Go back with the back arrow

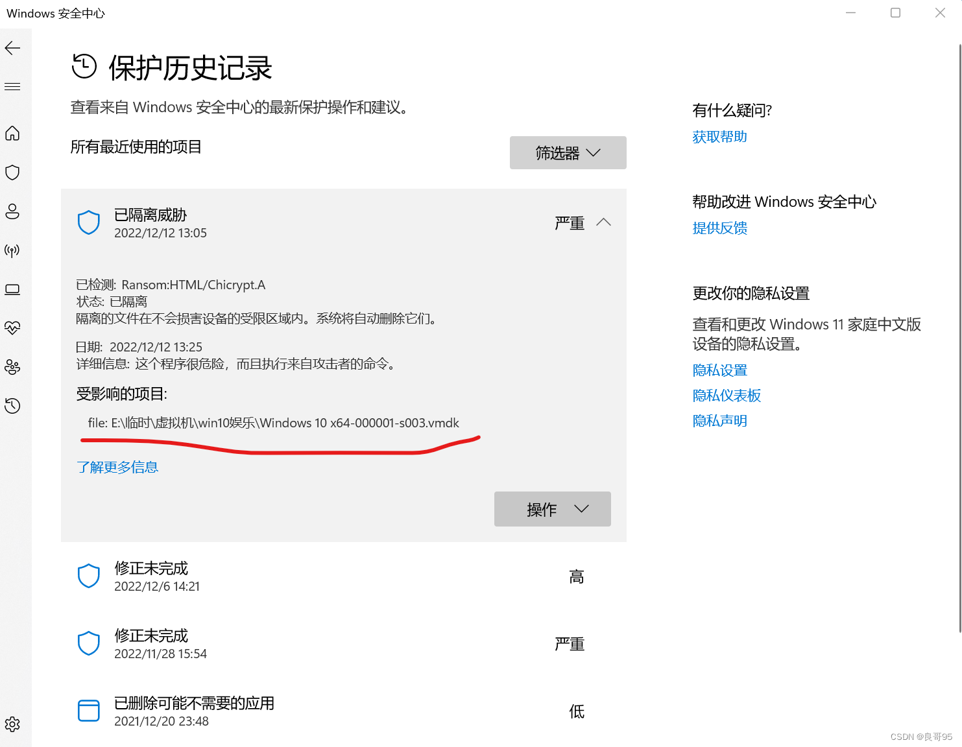12,48
